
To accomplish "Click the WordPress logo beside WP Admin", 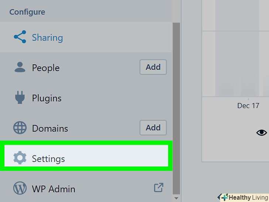I will click(x=20, y=189).
